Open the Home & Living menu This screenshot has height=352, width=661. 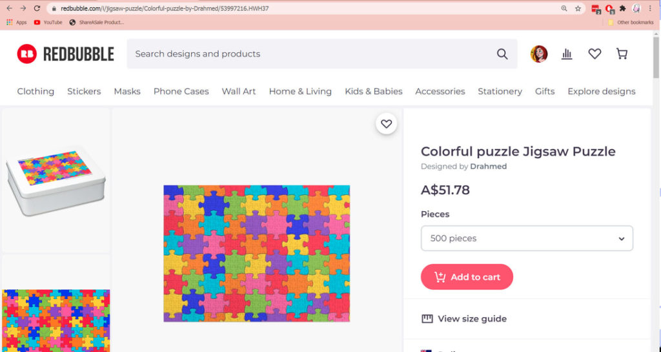pos(300,92)
